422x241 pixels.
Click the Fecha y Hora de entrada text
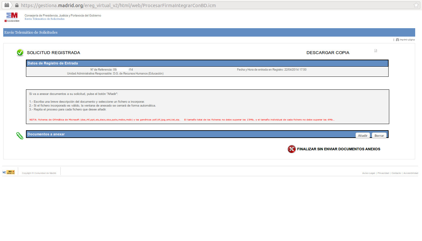tap(272, 70)
